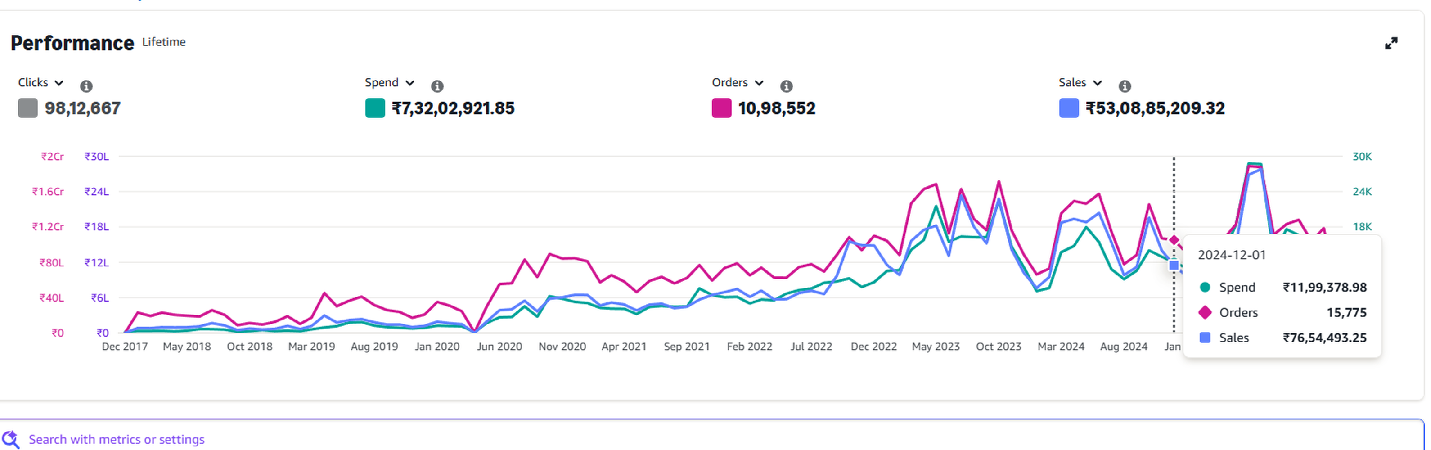Viewport: 1431px width, 450px height.
Task: Toggle the blue Sales series swatch
Action: 1069,108
